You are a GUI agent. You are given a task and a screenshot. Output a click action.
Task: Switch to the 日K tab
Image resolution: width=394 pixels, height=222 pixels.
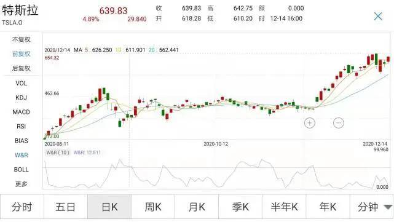109,207
